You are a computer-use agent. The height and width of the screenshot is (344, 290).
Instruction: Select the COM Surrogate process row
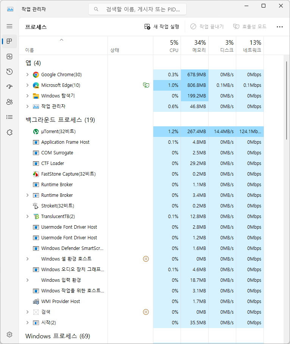(x=141, y=153)
